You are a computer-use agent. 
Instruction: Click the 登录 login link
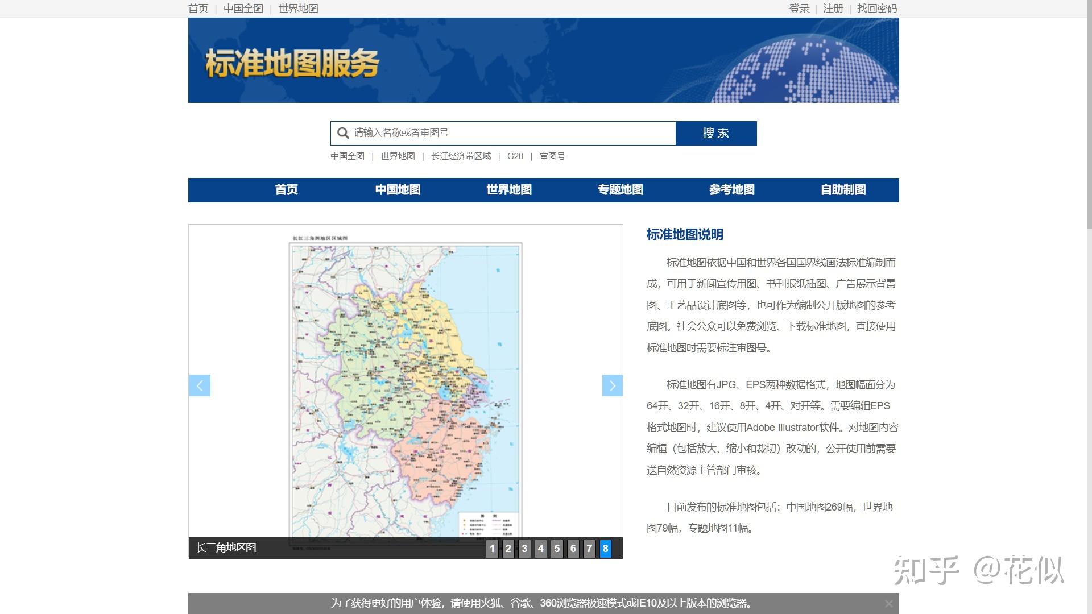click(x=799, y=9)
